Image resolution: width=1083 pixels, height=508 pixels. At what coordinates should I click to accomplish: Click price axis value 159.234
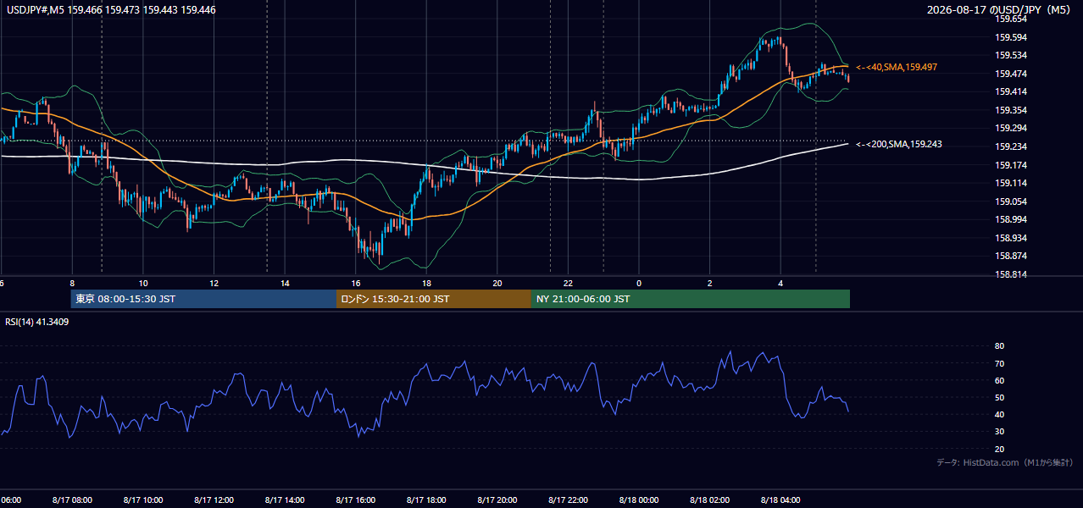[1011, 146]
